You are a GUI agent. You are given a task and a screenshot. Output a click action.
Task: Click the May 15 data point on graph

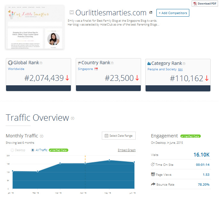(x=109, y=160)
